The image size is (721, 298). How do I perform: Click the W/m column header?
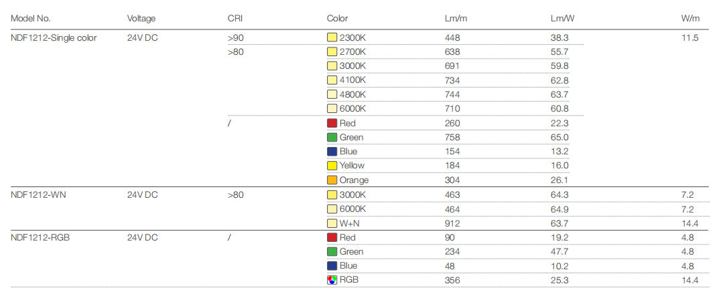tap(690, 18)
